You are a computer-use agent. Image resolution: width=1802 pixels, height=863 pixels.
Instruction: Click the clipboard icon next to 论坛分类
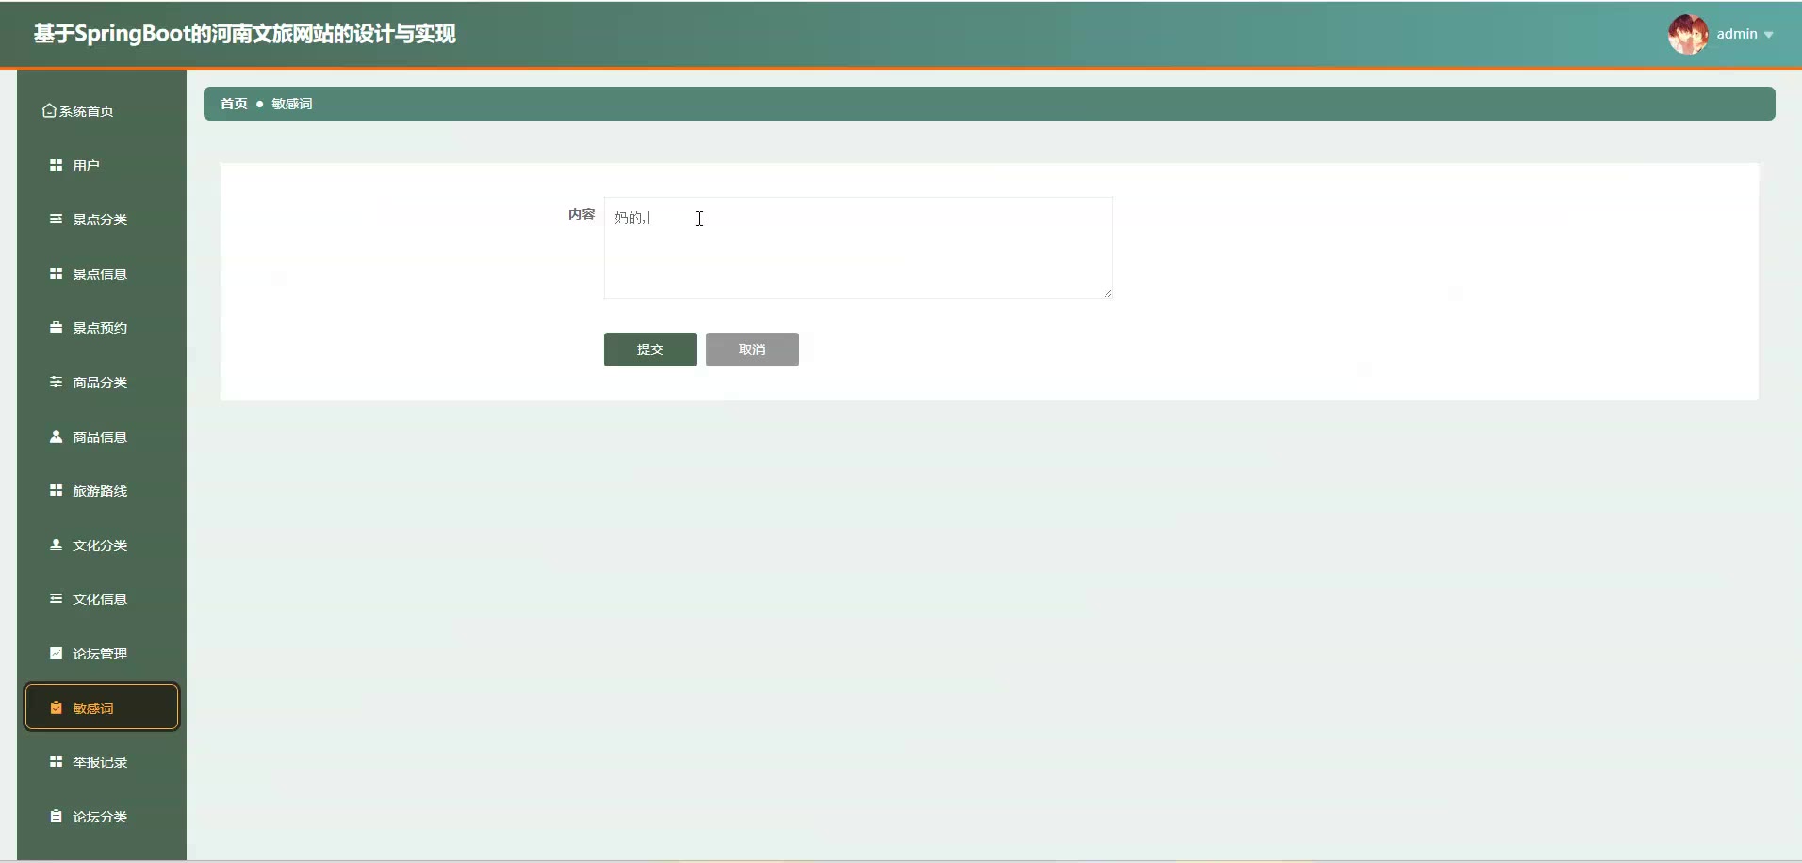click(x=57, y=816)
